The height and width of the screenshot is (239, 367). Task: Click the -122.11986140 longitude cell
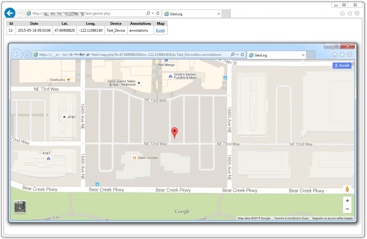tap(91, 30)
